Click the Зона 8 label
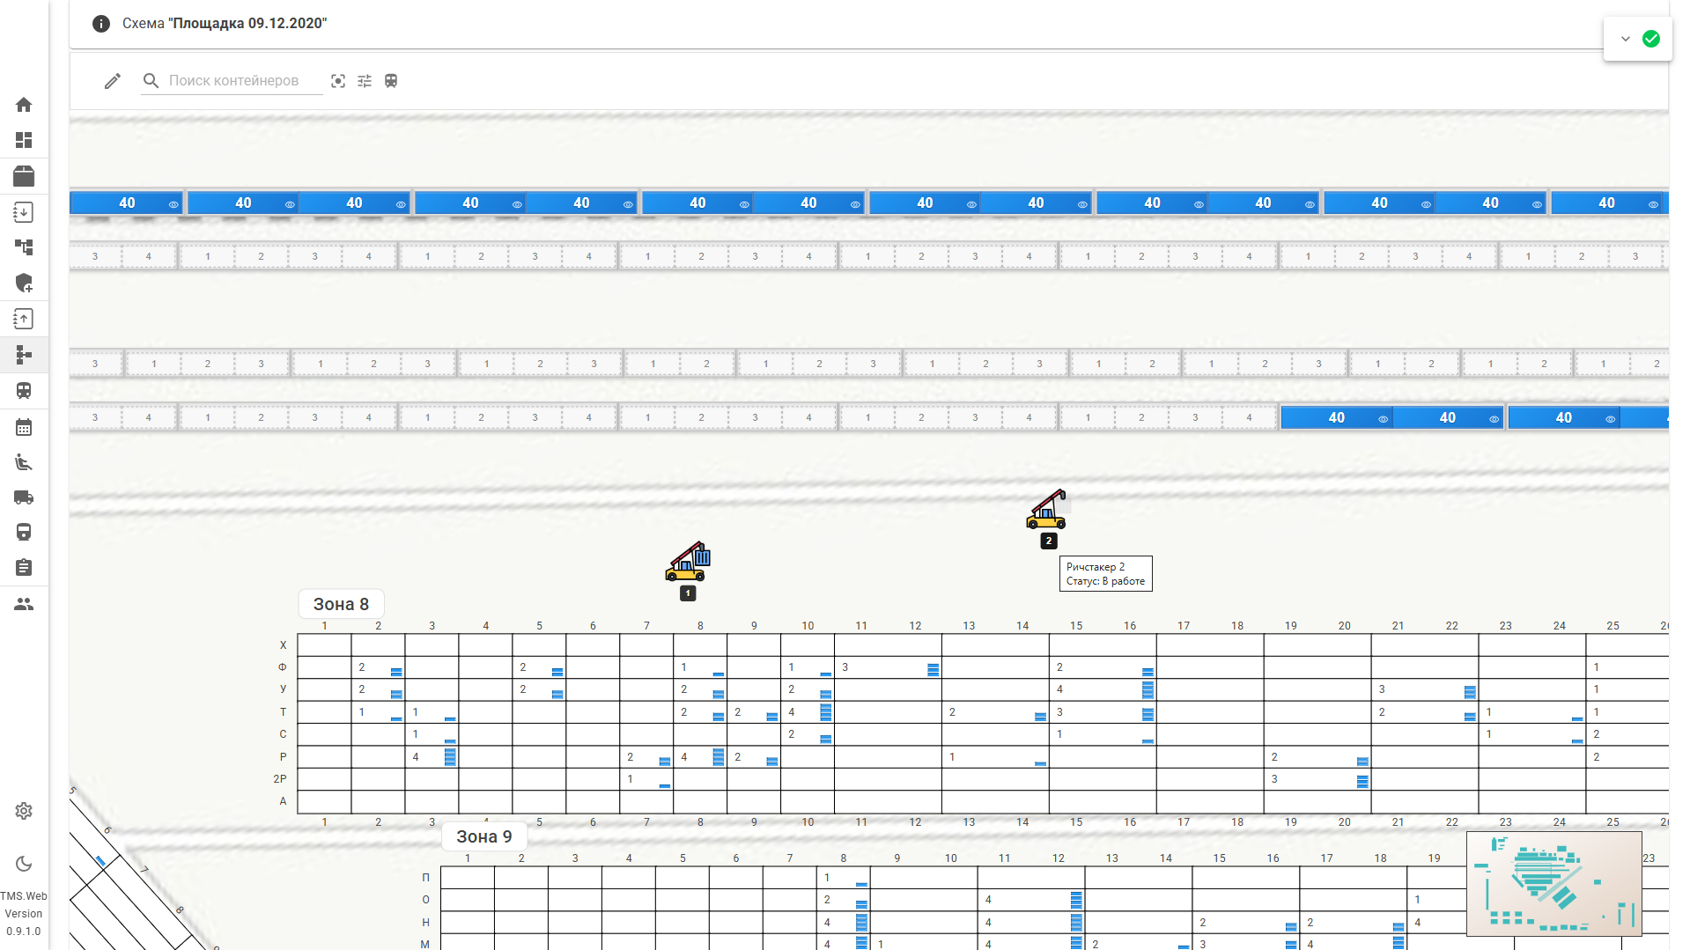Screen dimensions: 1690x950 [x=341, y=604]
